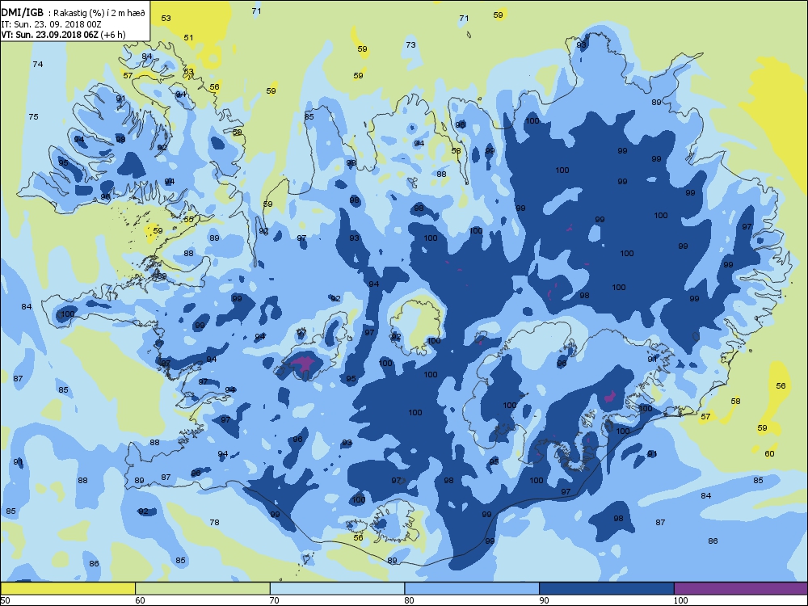Click the legend scale label 80
The width and height of the screenshot is (808, 606).
409,600
